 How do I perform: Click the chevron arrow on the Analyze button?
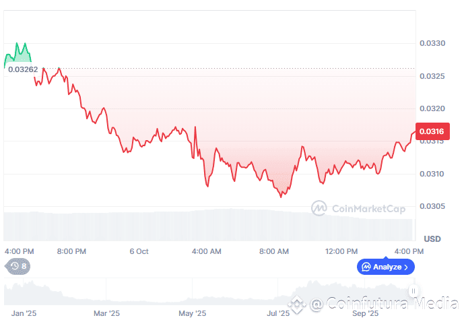406,267
